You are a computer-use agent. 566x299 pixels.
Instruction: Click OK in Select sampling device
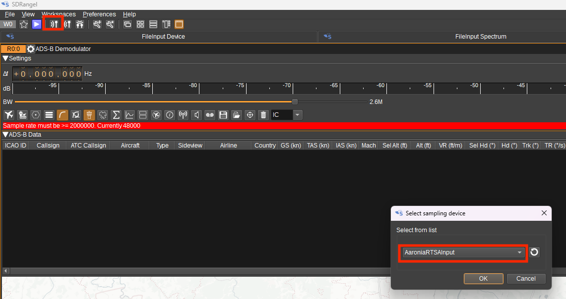483,279
